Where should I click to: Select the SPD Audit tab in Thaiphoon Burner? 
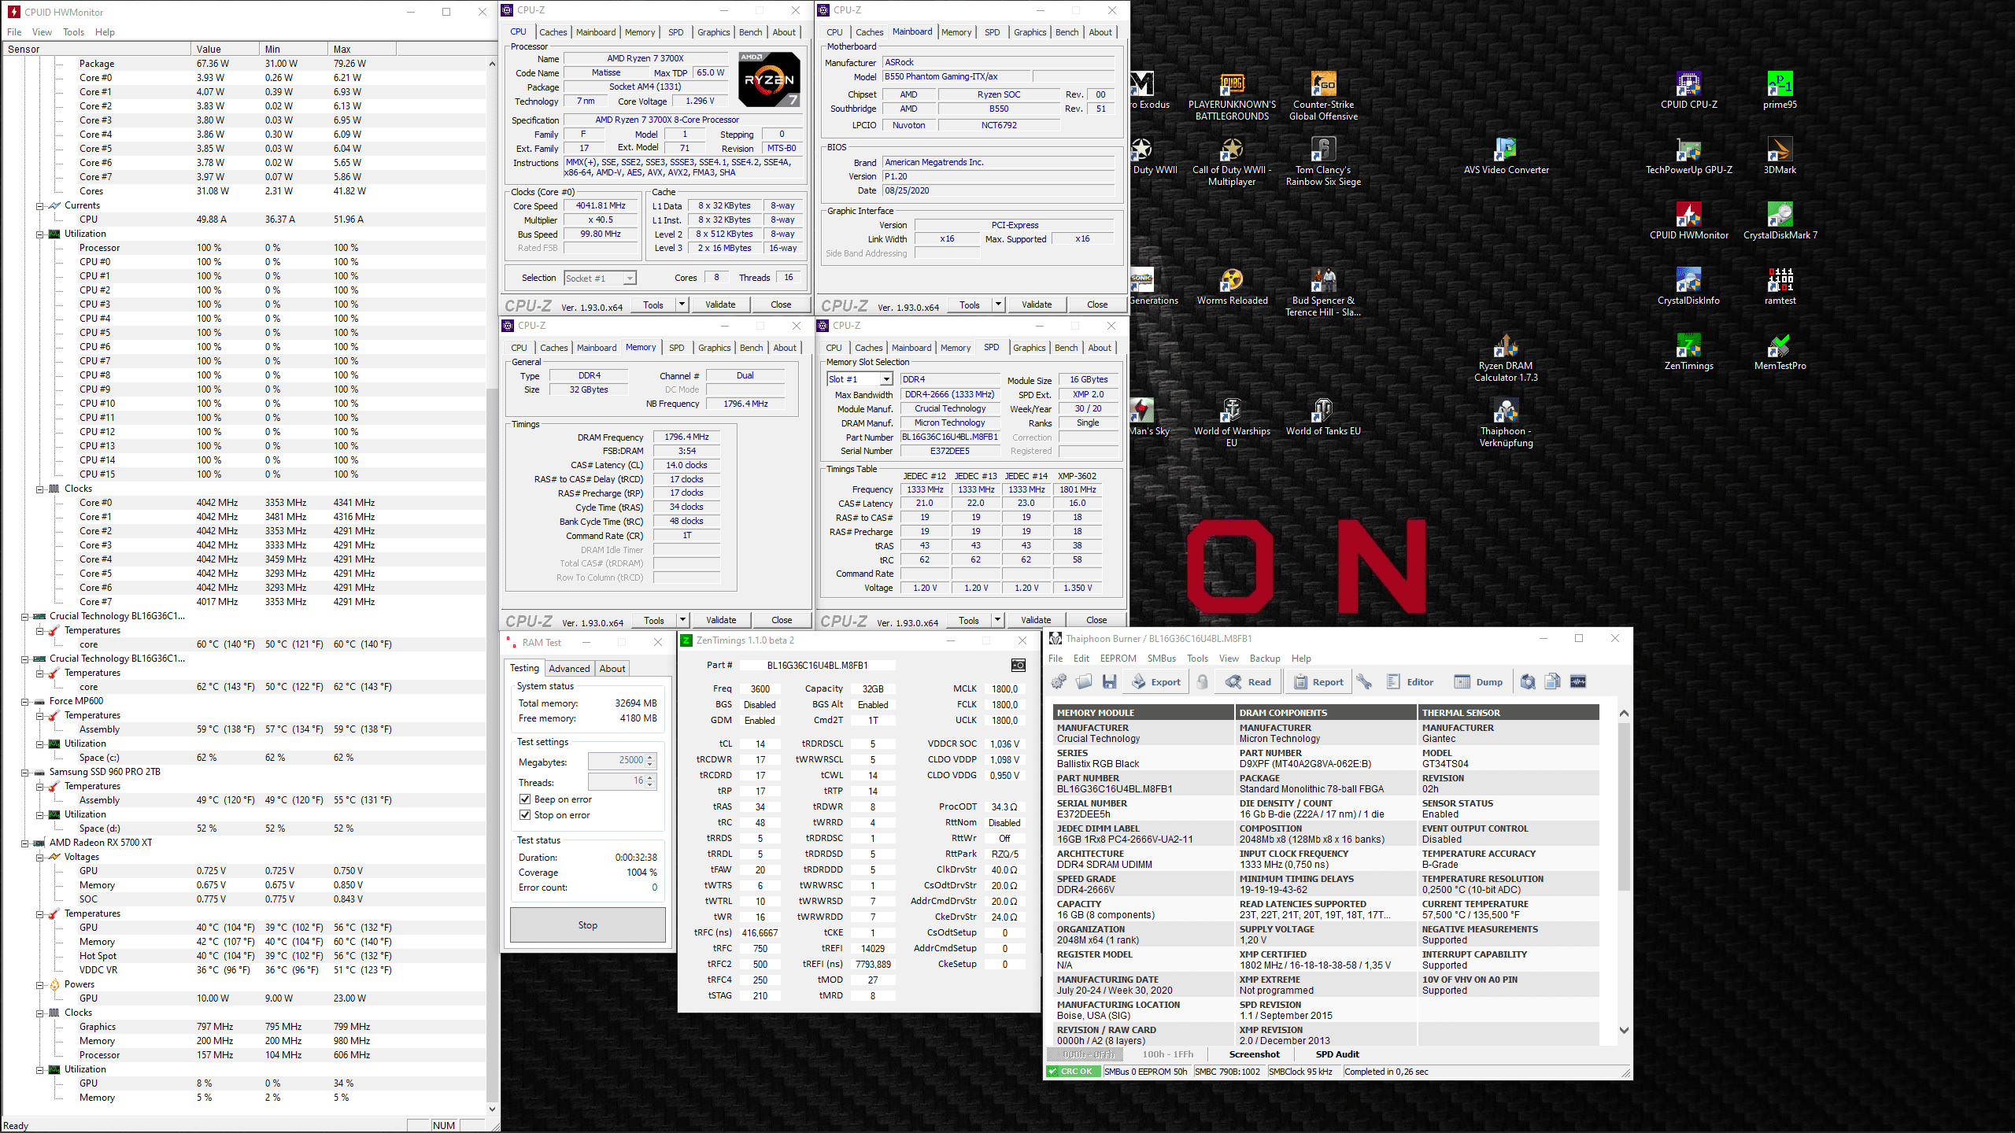click(x=1337, y=1054)
